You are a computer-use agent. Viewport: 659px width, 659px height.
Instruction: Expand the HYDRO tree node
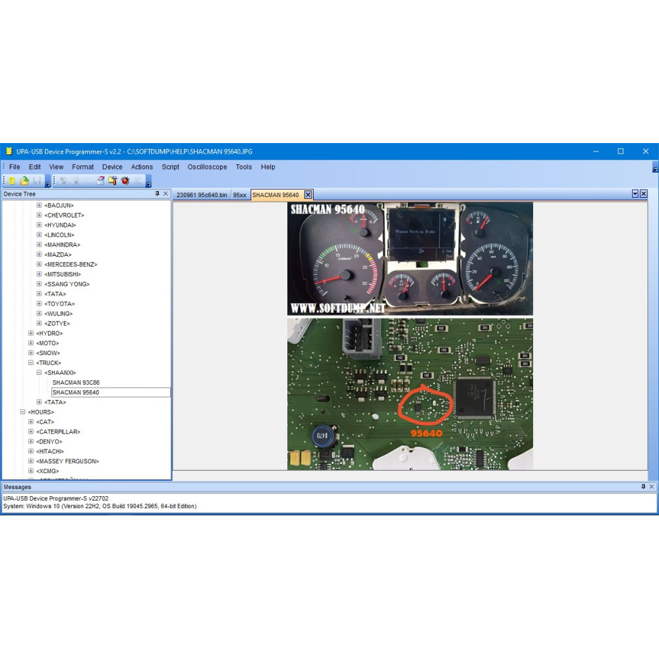(31, 333)
